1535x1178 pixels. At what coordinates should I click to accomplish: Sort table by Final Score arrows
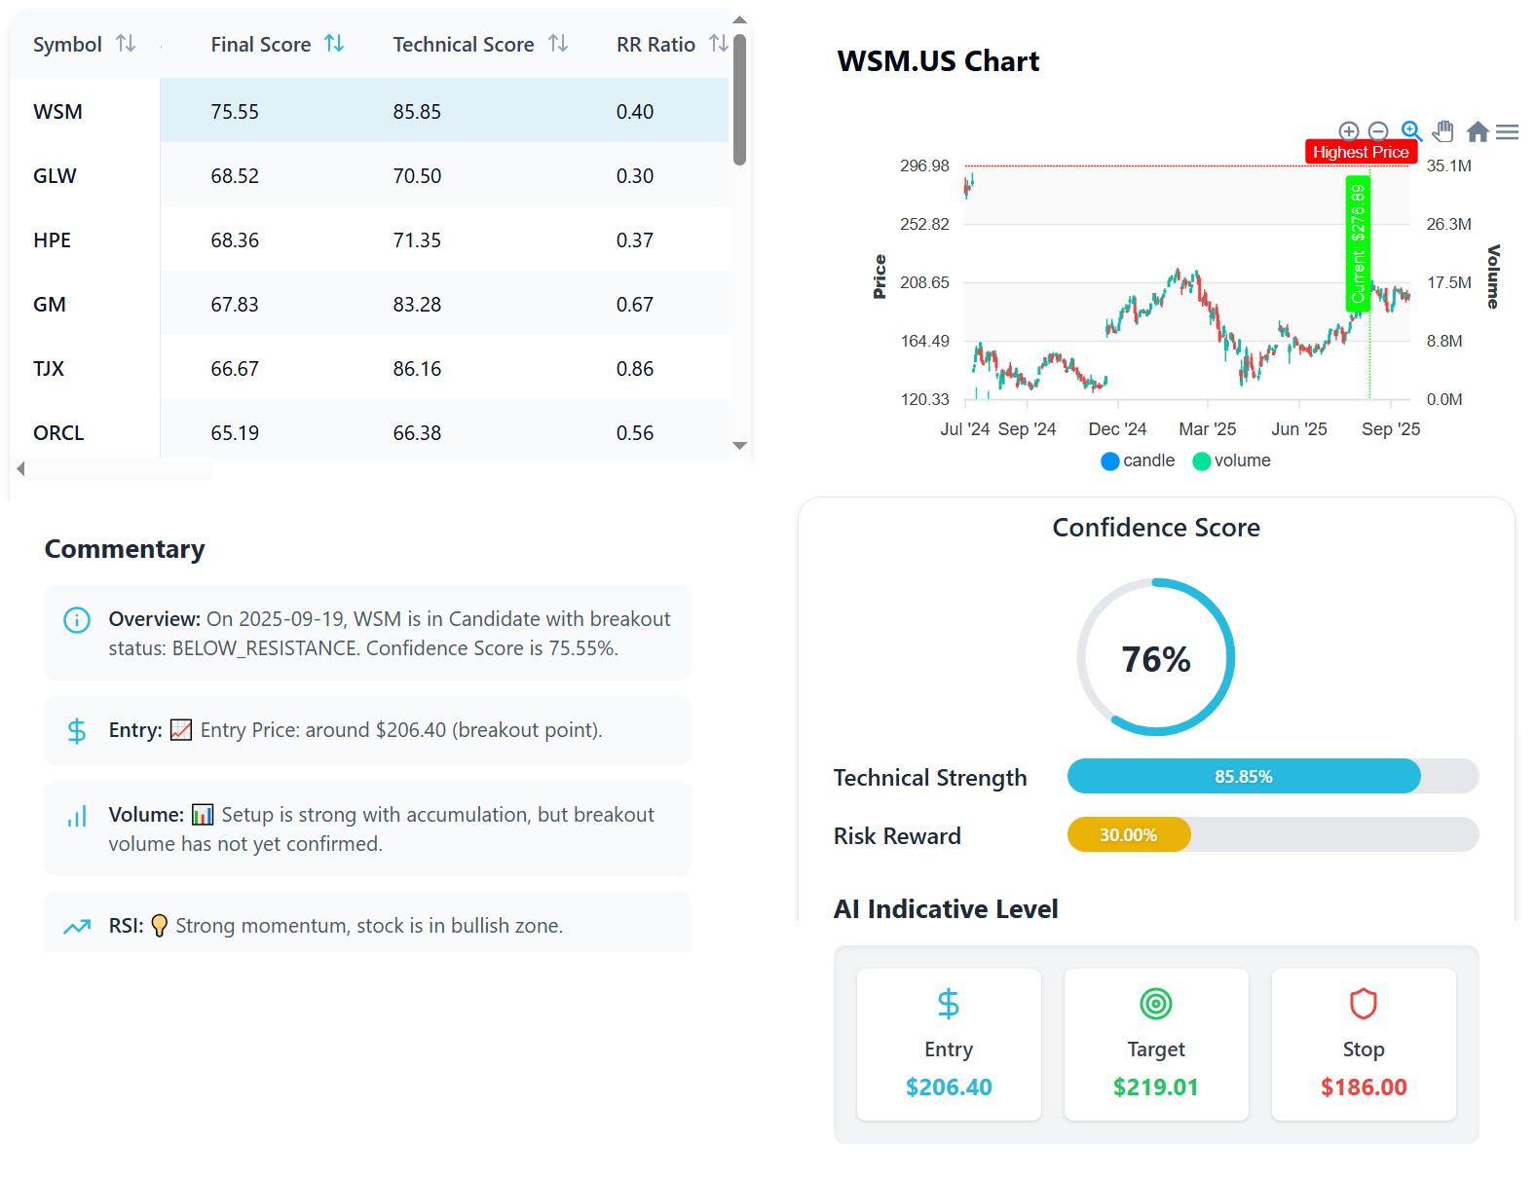(334, 44)
